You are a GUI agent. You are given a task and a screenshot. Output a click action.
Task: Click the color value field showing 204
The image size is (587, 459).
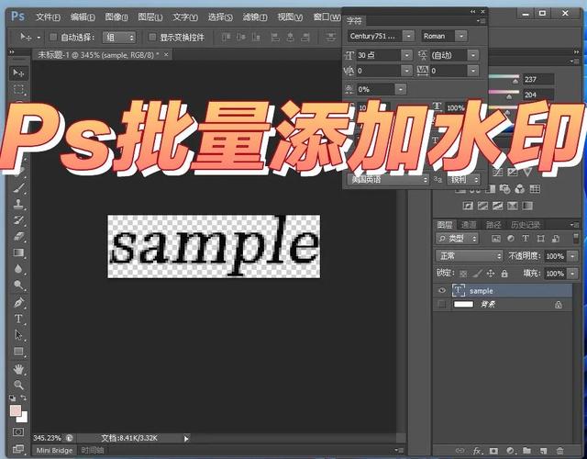click(x=538, y=95)
